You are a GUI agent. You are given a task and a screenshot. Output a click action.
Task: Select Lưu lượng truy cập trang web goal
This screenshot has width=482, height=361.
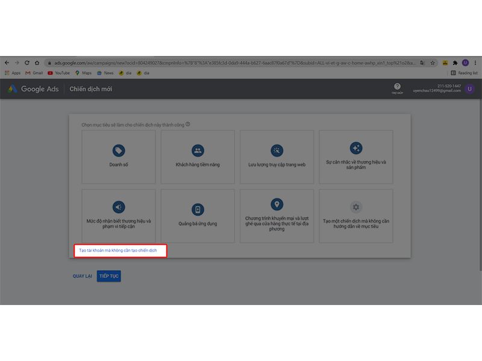[x=277, y=151]
